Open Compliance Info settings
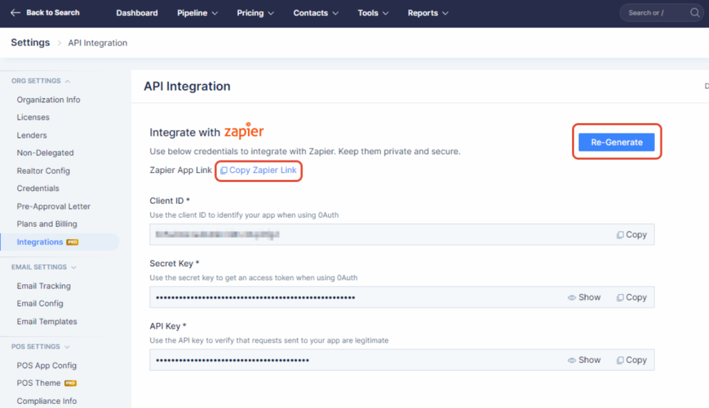Image resolution: width=709 pixels, height=408 pixels. 46,401
